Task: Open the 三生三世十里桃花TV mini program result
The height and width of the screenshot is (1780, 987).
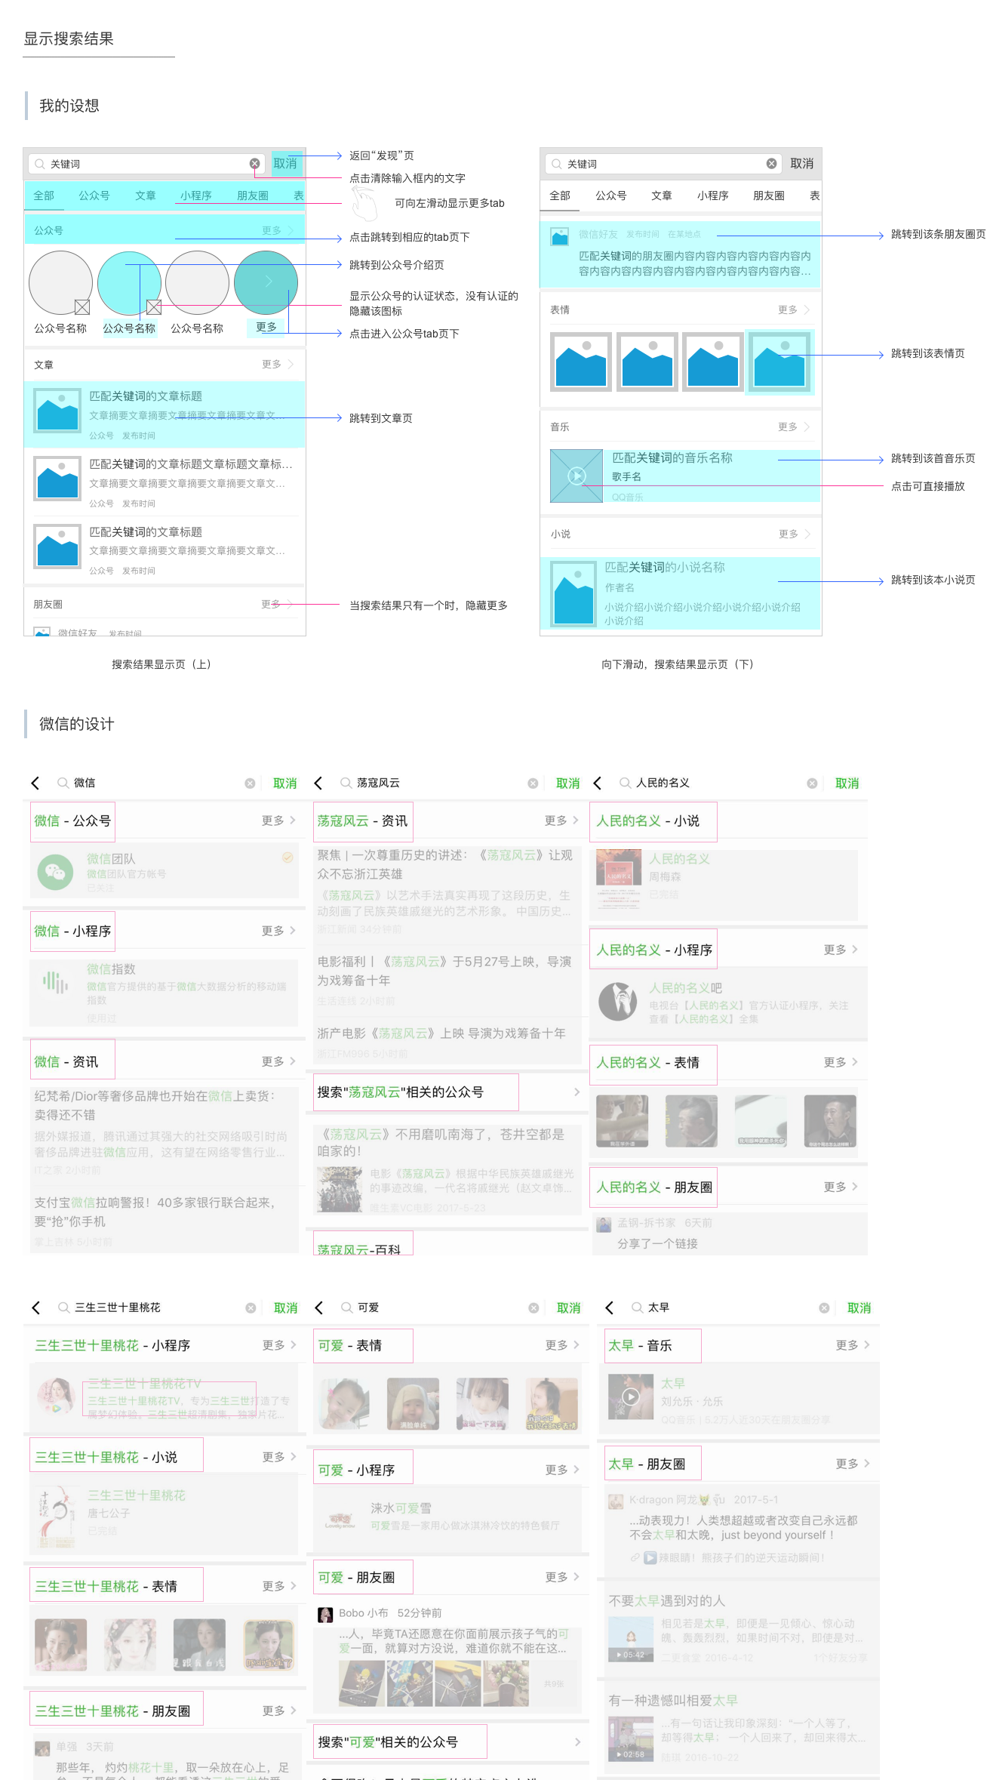Action: click(x=164, y=1399)
